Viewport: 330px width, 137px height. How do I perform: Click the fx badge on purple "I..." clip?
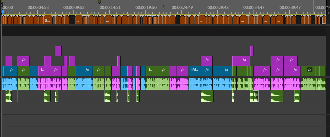pos(56,70)
